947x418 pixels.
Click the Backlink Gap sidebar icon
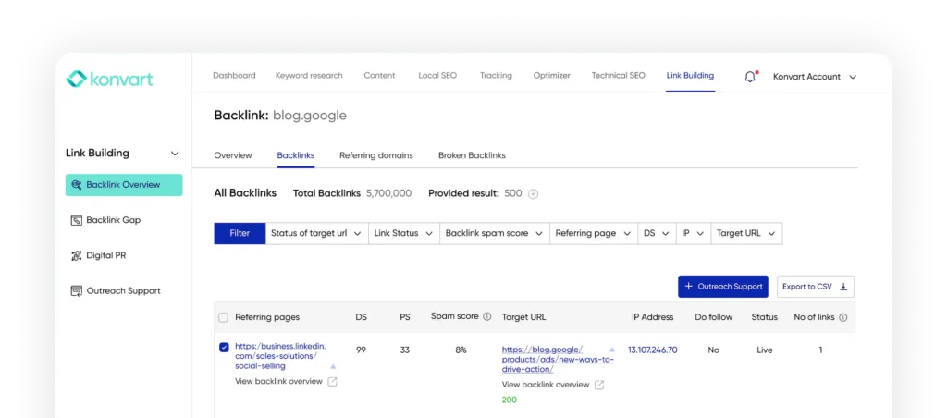(x=76, y=220)
